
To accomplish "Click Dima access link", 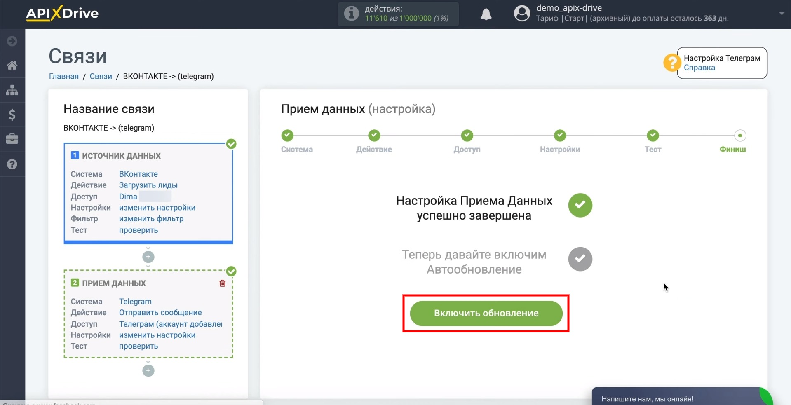I will (x=128, y=197).
